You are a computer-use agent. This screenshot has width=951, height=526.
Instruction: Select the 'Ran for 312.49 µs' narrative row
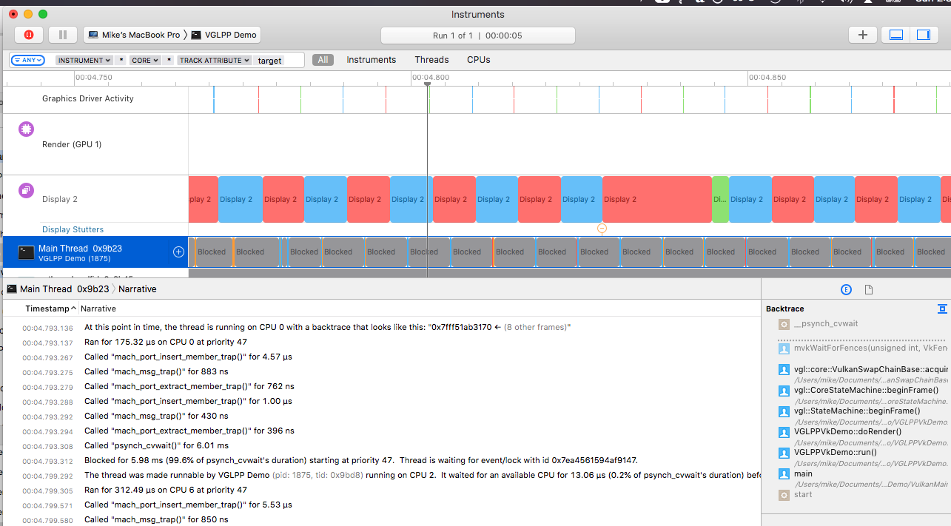[382, 490]
